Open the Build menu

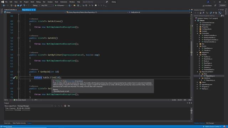32,2
